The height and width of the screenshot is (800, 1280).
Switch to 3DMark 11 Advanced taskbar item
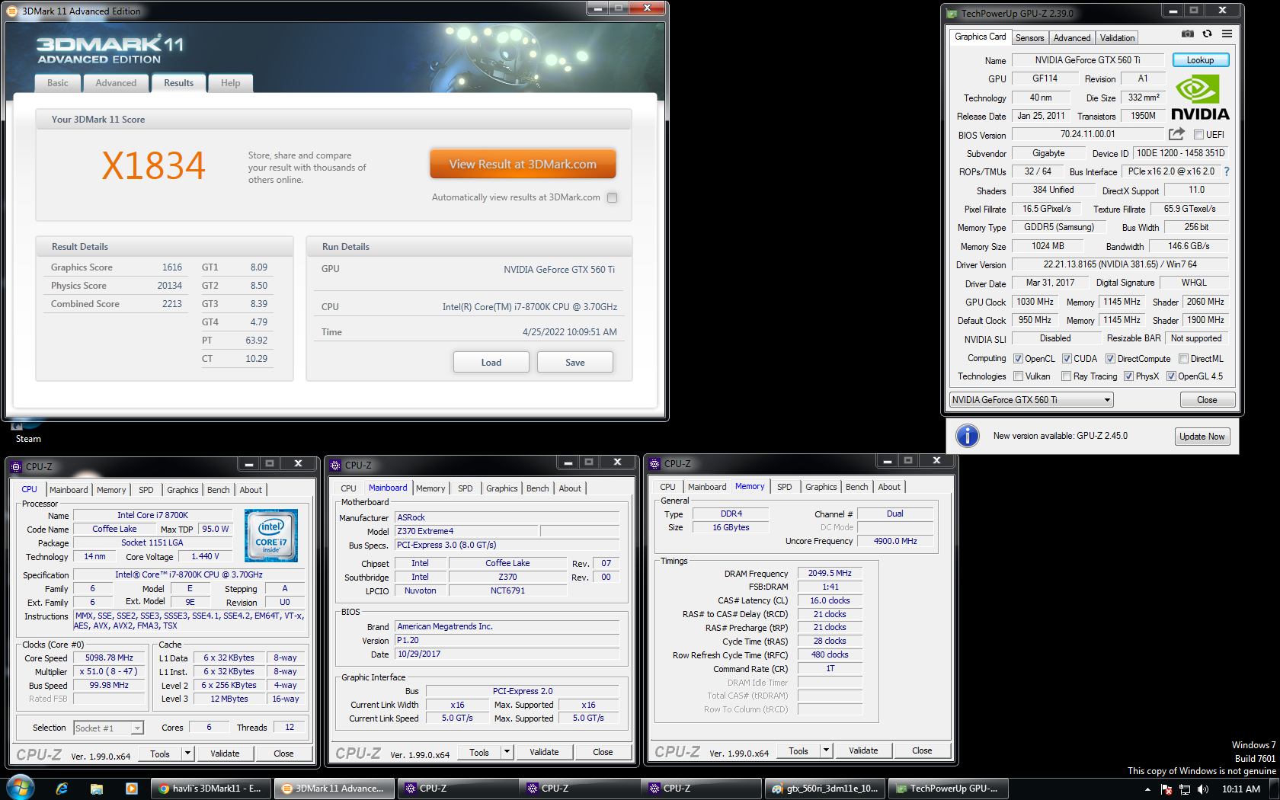pyautogui.click(x=334, y=789)
